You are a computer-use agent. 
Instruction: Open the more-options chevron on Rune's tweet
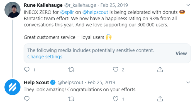click(x=188, y=5)
